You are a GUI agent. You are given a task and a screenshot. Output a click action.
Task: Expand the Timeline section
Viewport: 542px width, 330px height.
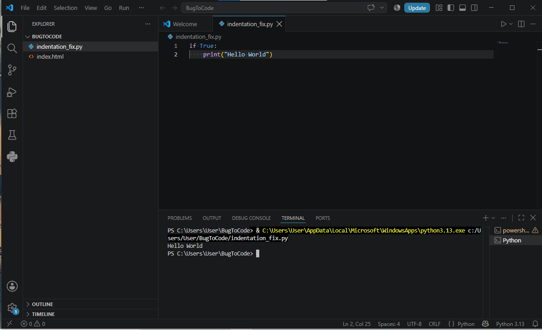coord(91,314)
